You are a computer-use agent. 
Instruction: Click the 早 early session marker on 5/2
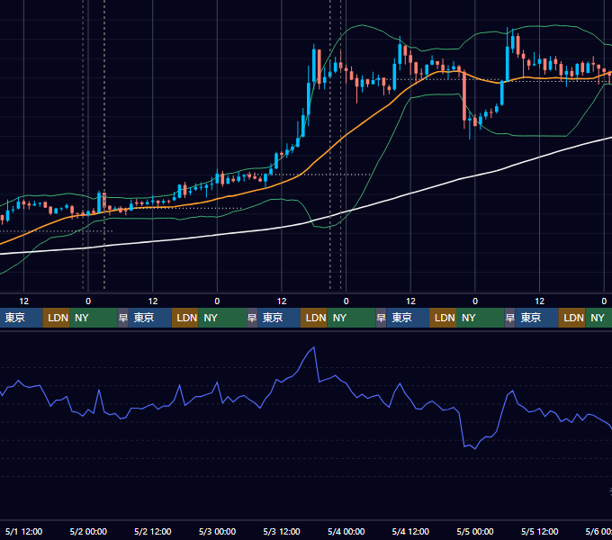[x=123, y=318]
